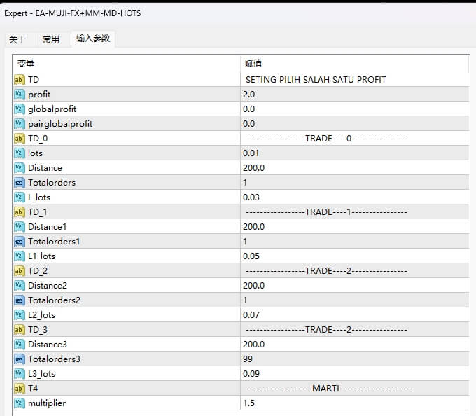Click the integer icon beside Totalorders2
The image size is (476, 416).
click(x=19, y=300)
